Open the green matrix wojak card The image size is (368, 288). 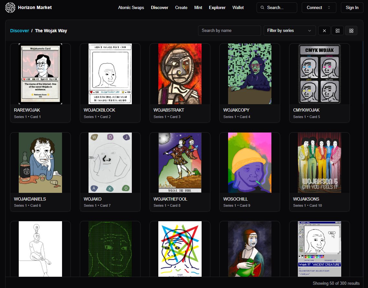click(110, 249)
